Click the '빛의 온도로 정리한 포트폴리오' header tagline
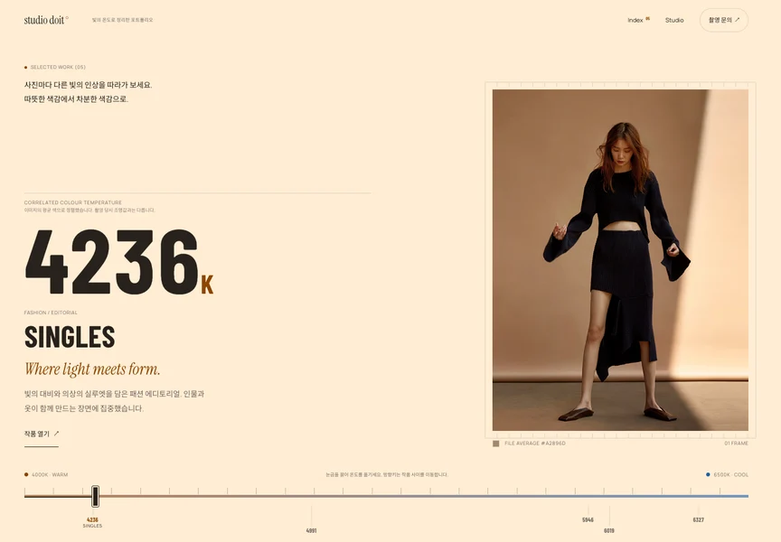 pos(123,20)
